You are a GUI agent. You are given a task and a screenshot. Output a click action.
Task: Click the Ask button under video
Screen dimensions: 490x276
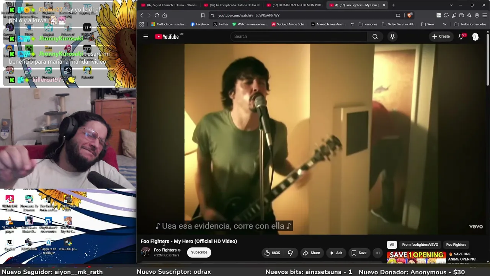(x=335, y=253)
